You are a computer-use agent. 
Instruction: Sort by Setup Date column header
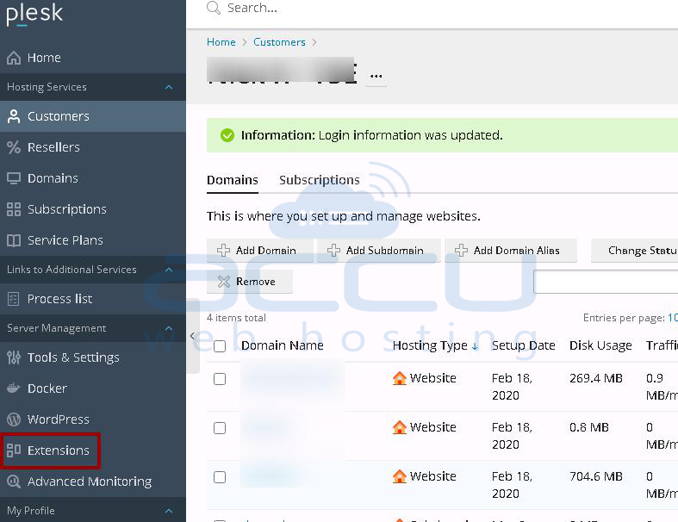[x=523, y=345]
